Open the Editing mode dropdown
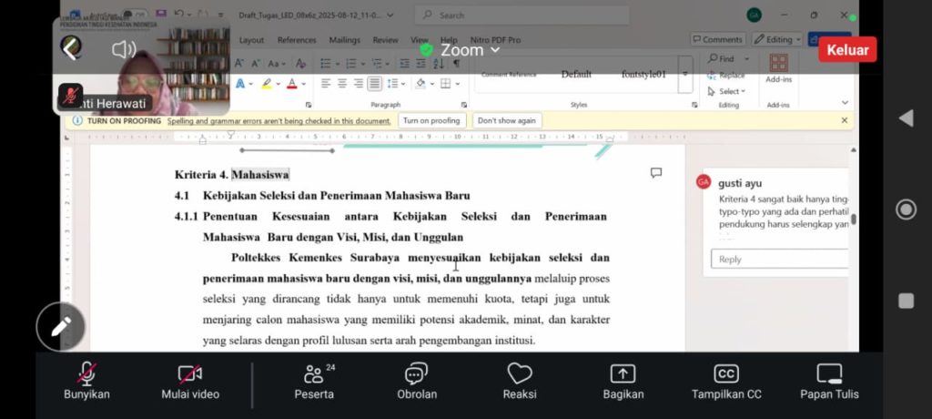 click(x=777, y=40)
